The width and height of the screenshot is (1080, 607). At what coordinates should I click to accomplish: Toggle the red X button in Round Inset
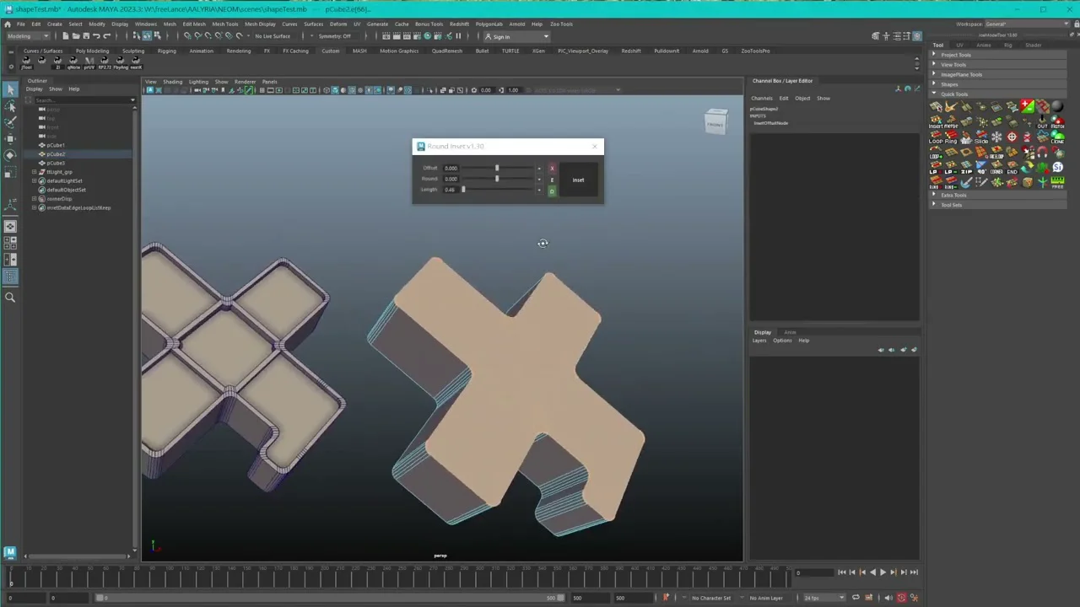[x=553, y=168]
